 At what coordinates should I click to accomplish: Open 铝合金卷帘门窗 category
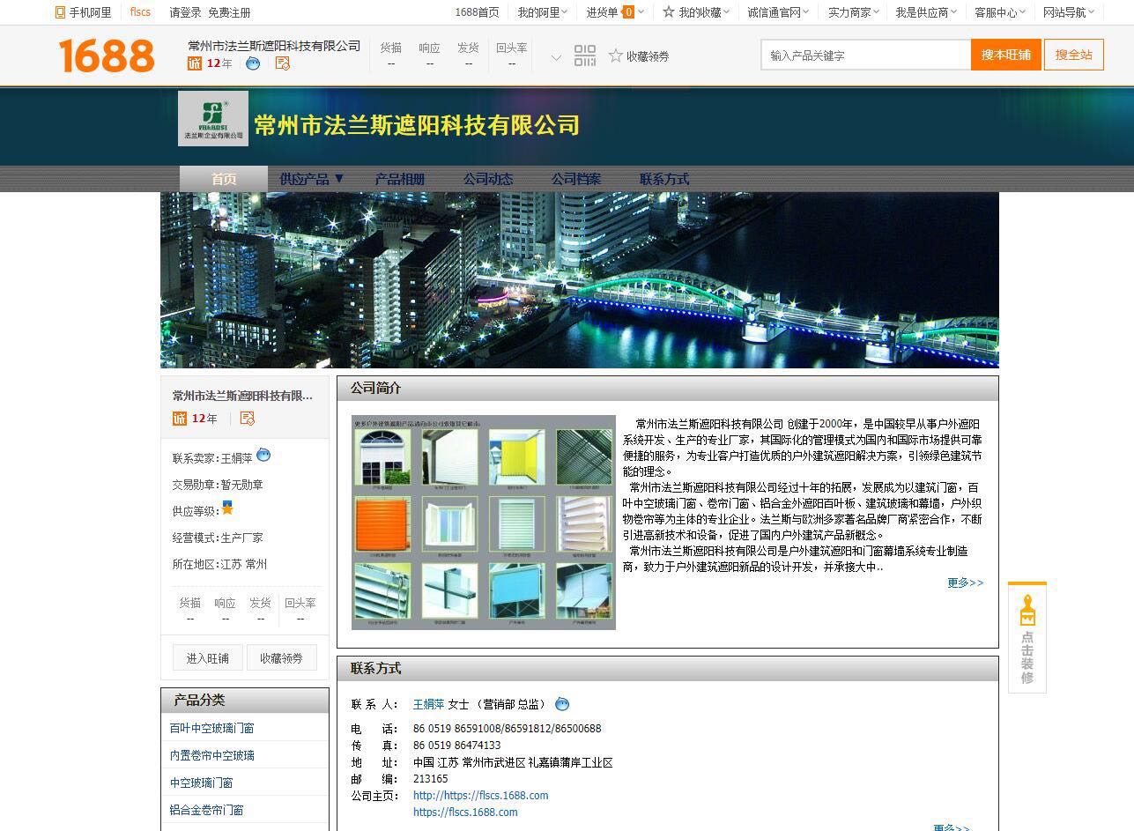pos(207,810)
